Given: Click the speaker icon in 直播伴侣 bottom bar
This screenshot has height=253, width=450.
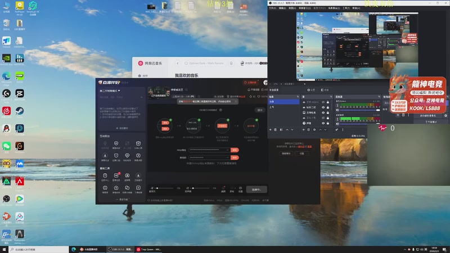Looking at the screenshot, I should (188, 188).
